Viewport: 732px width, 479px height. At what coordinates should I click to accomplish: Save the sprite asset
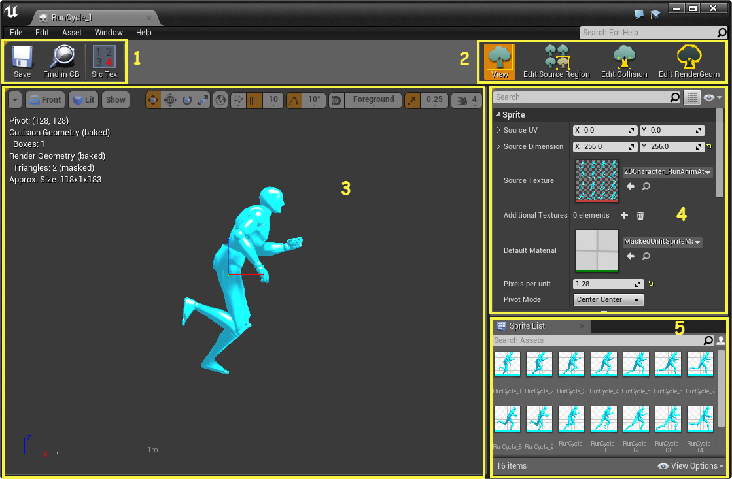pos(22,61)
